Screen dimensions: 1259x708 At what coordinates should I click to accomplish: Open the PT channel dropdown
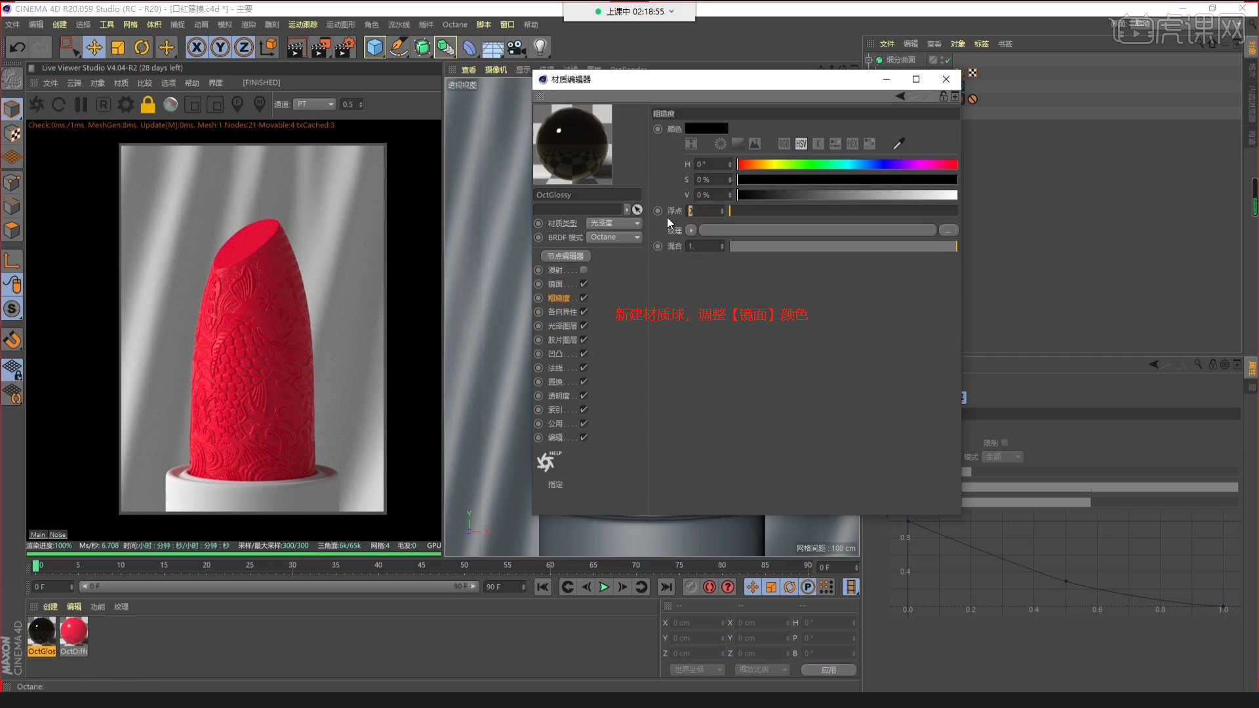point(315,104)
